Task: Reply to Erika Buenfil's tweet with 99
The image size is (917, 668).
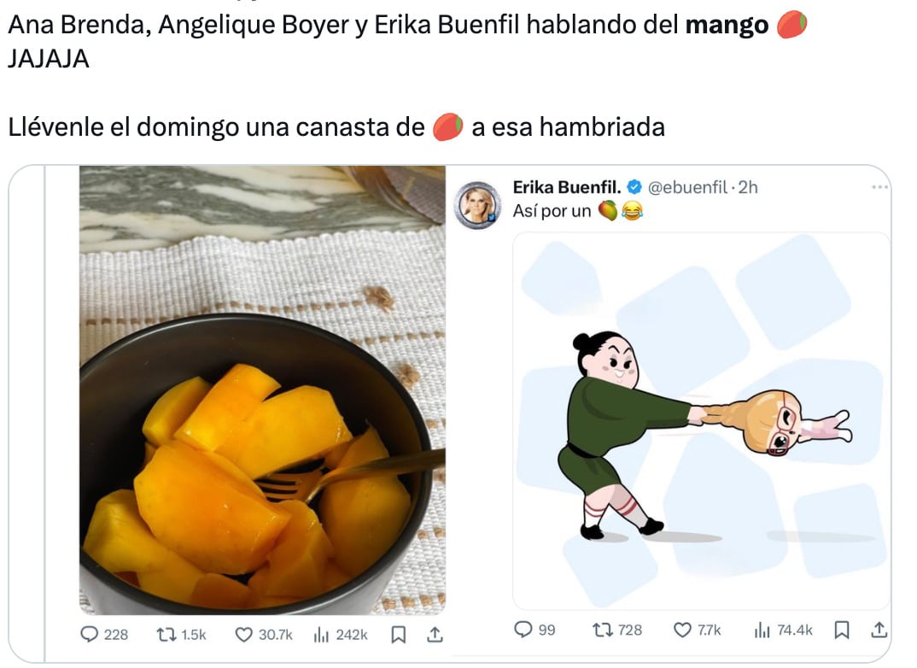Action: coord(534,630)
